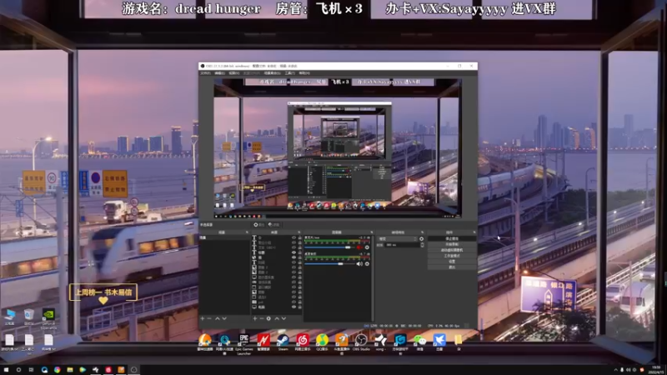Screen dimensions: 667x375
Task: Pop out the Sources dock panel
Action: pyautogui.click(x=299, y=232)
